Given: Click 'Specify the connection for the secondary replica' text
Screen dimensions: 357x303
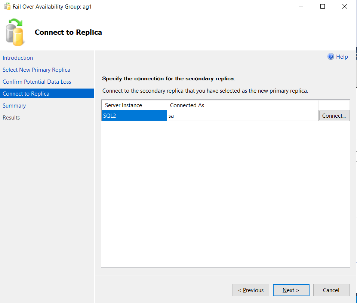Looking at the screenshot, I should click(169, 79).
